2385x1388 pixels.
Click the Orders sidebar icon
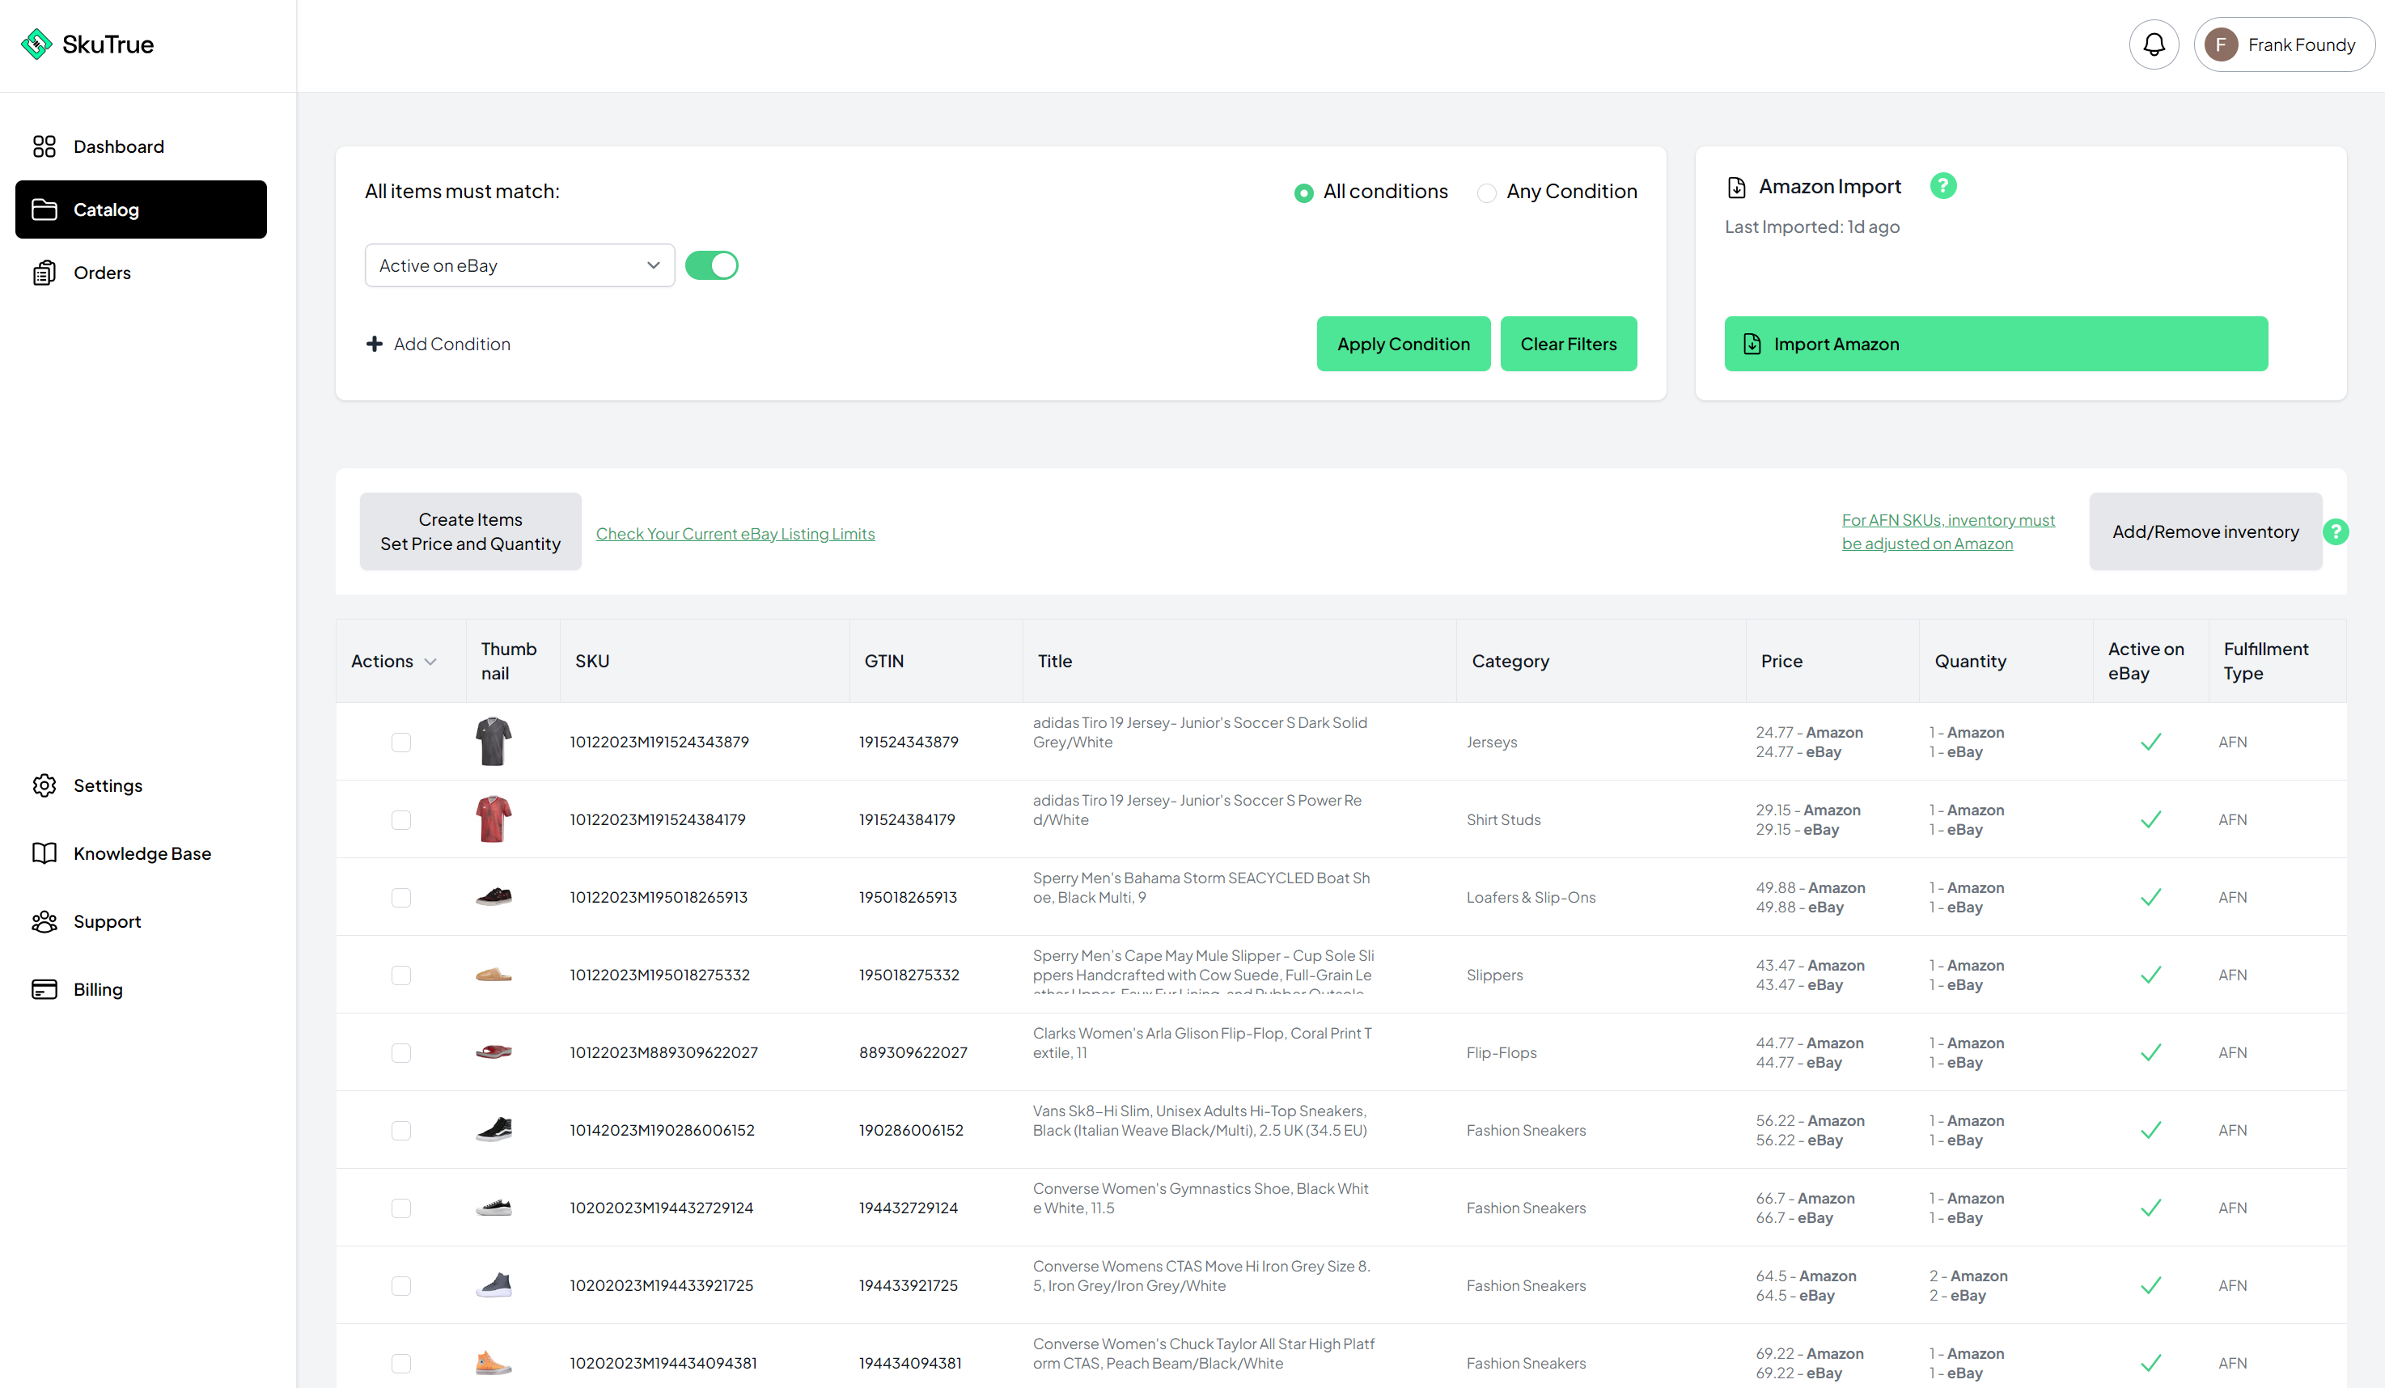click(x=44, y=273)
